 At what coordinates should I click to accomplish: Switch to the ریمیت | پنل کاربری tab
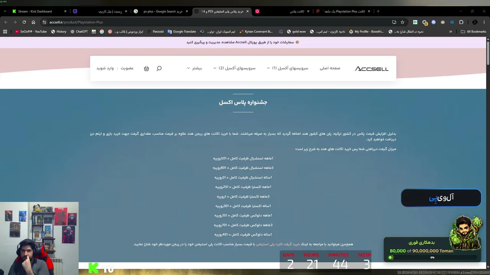pos(101,11)
